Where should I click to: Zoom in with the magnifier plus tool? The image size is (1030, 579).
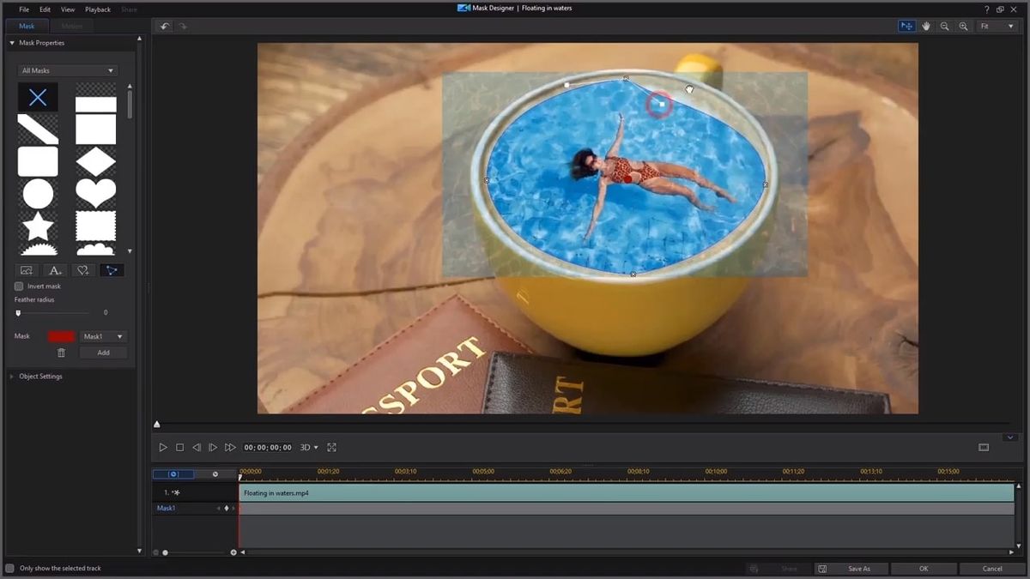click(964, 26)
